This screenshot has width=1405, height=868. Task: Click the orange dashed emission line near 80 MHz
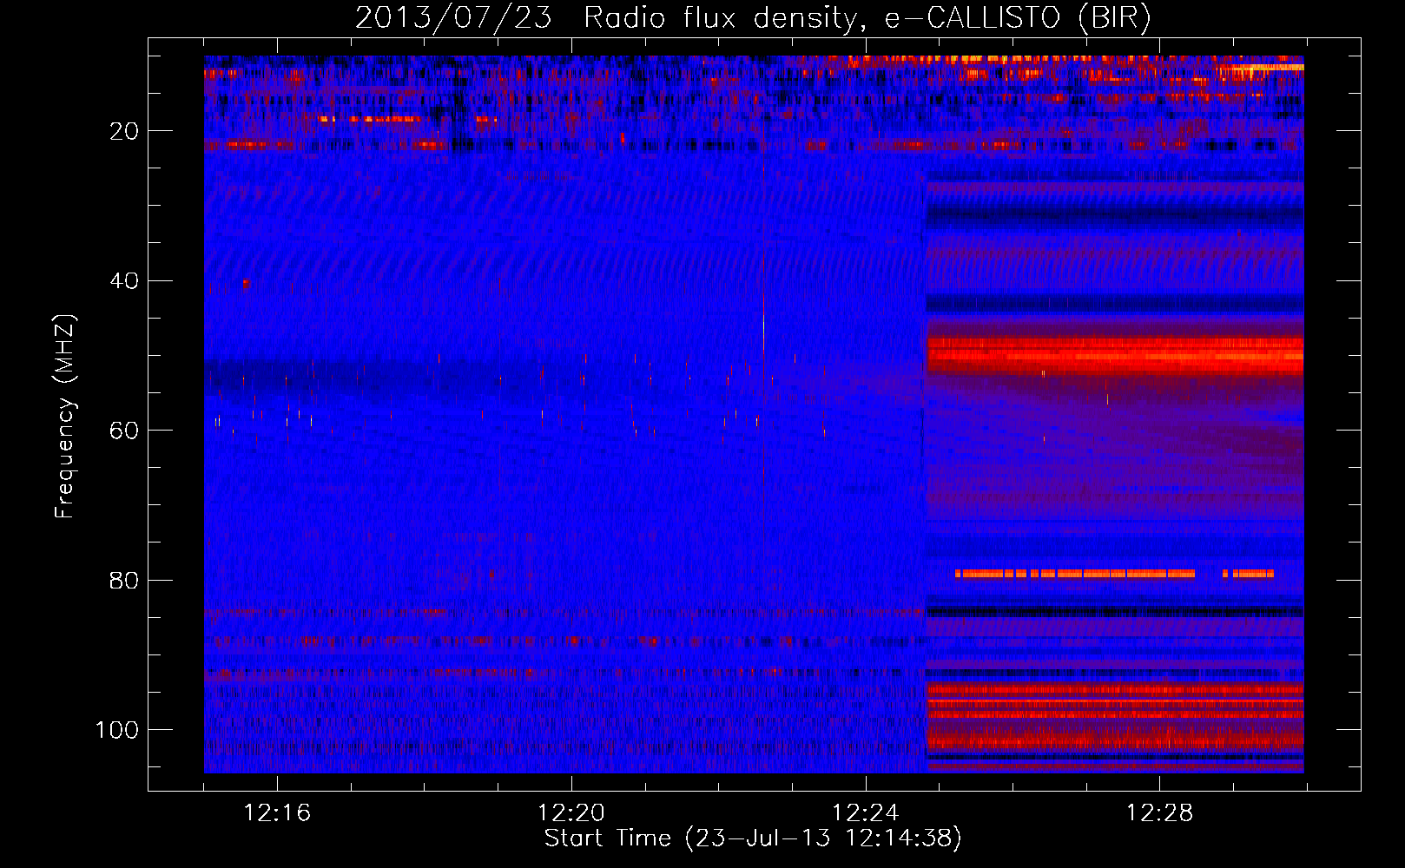pos(1114,574)
